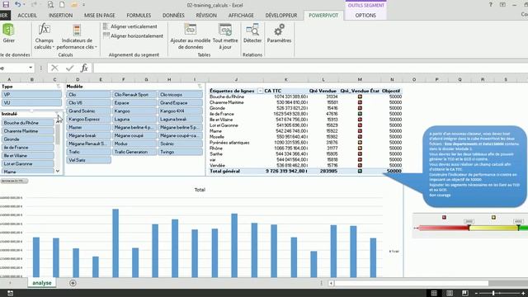The image size is (528, 297).
Task: Open the DÉVELOPPEUR tab
Action: [281, 16]
